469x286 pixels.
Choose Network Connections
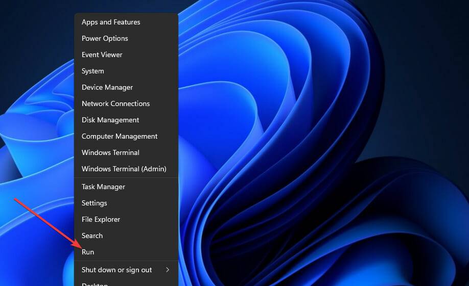pyautogui.click(x=115, y=103)
